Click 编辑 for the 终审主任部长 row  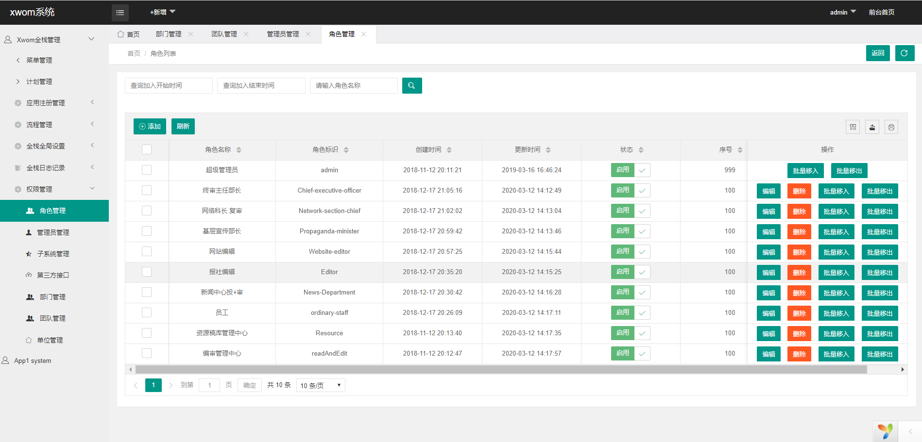768,191
